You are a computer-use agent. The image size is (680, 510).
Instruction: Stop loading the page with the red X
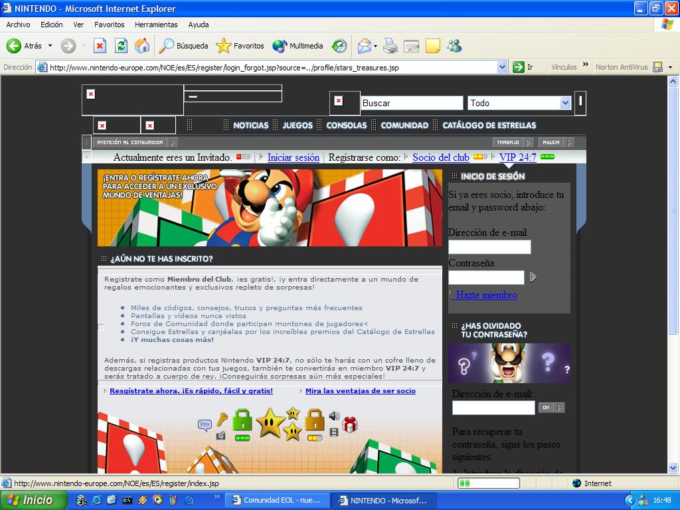(x=100, y=46)
